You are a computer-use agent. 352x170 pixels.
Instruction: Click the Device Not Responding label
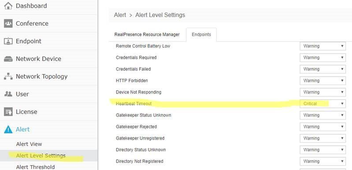pos(138,92)
